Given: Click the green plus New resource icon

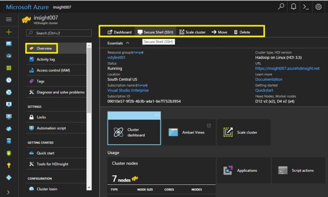Looking at the screenshot, I should [9, 32].
